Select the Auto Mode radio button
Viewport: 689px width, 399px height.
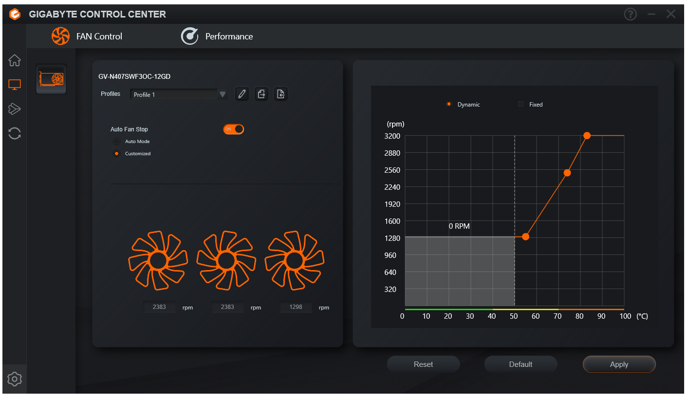(x=116, y=142)
